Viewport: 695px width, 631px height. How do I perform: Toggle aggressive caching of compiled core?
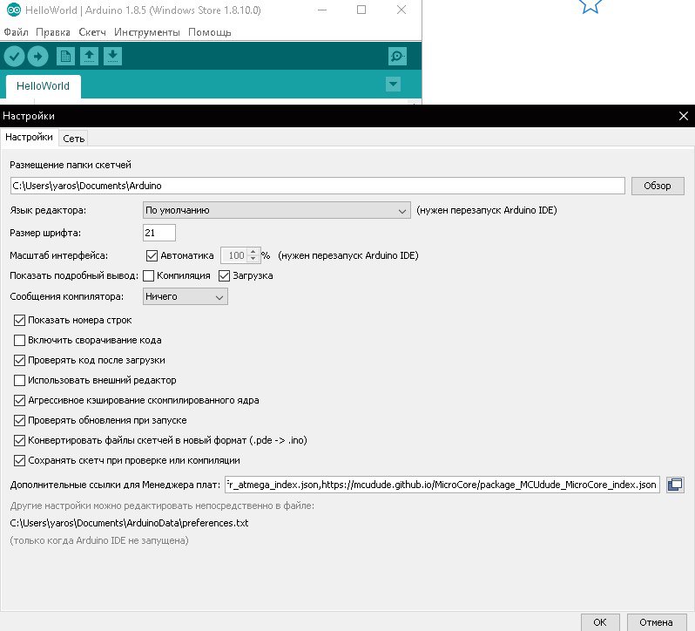tap(19, 400)
